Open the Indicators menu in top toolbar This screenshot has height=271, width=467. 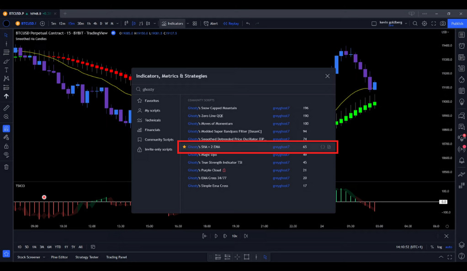coord(172,24)
